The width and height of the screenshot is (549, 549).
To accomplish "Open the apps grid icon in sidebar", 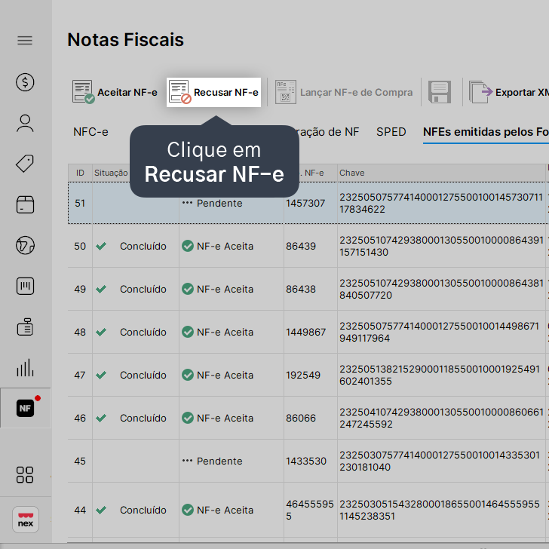I will (x=25, y=475).
